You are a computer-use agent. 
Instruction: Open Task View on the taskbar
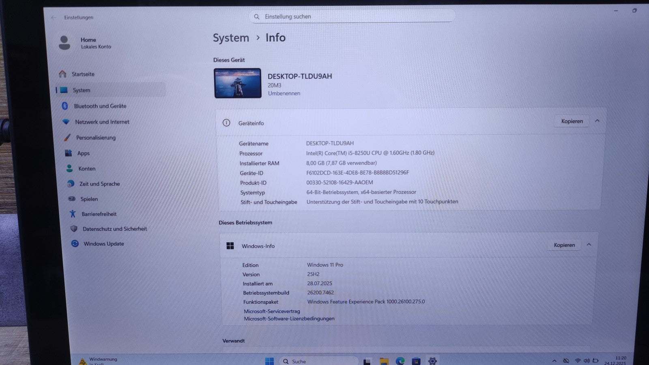tap(367, 361)
